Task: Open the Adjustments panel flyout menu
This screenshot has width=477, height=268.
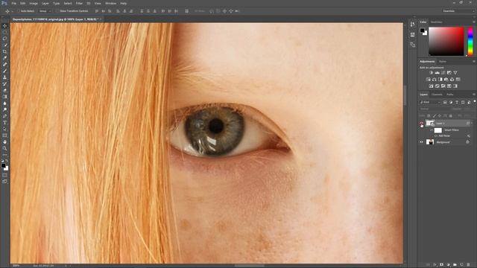Action: pyautogui.click(x=474, y=61)
